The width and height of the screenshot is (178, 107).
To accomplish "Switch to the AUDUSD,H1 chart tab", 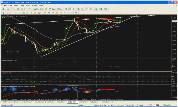I will coord(61,102).
